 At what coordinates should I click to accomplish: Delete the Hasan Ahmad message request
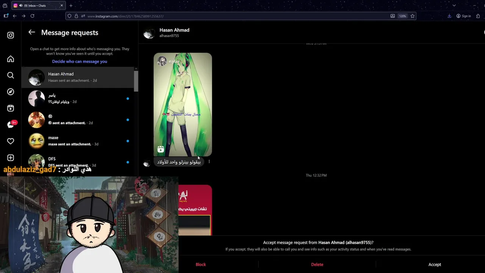tap(317, 265)
